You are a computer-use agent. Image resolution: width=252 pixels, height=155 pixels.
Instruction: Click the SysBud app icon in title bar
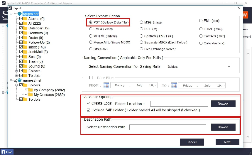pyautogui.click(x=3, y=3)
